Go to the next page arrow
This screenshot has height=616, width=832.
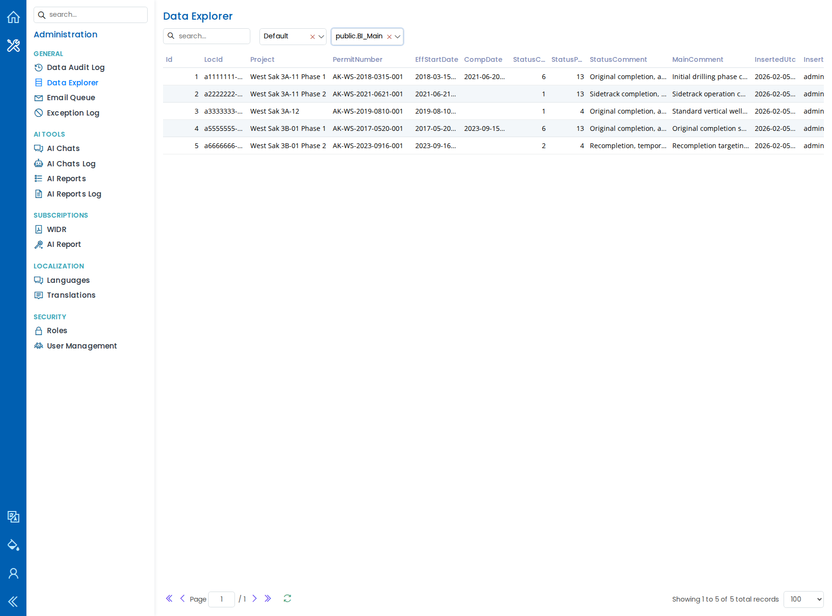pyautogui.click(x=255, y=598)
